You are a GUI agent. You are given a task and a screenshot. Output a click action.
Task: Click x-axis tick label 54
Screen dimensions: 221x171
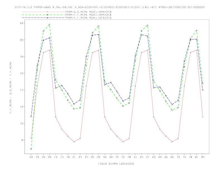(141, 157)
